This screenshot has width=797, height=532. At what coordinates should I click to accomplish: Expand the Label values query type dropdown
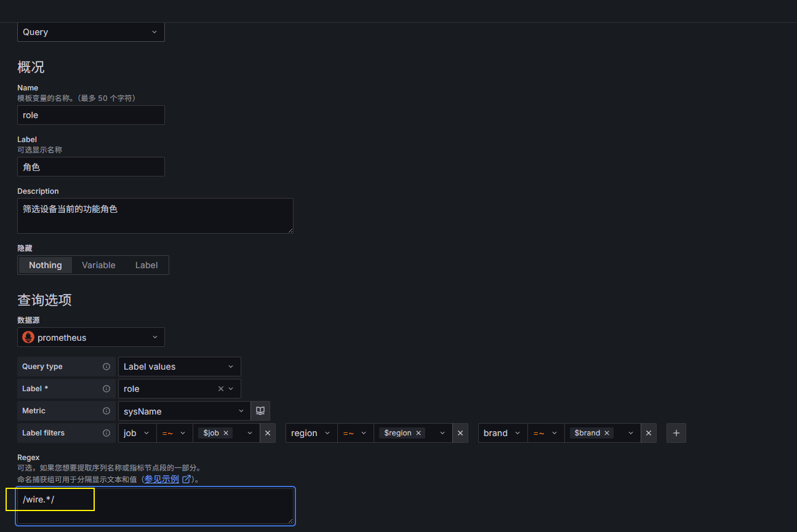click(179, 367)
